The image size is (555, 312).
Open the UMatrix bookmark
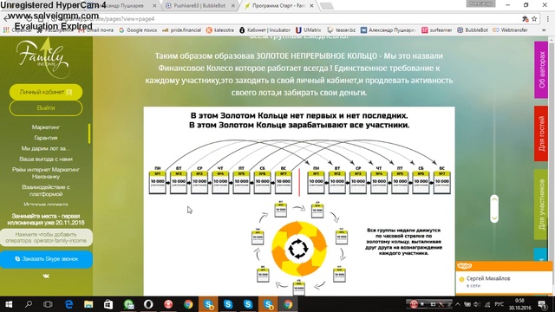[309, 30]
